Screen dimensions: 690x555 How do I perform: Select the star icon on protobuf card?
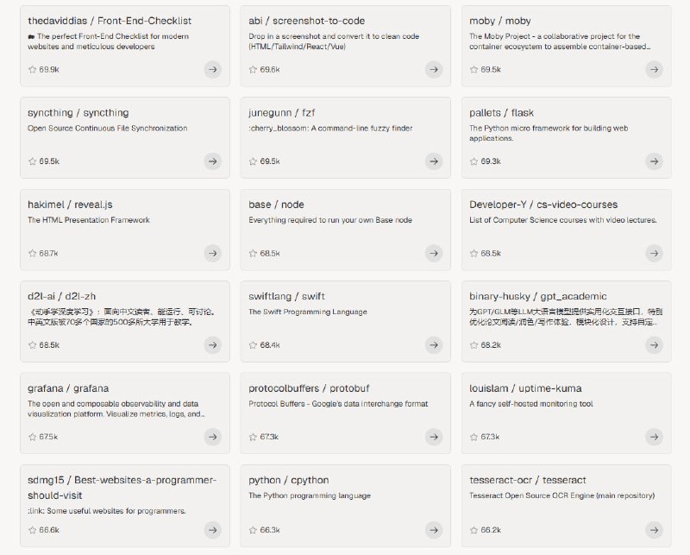tap(254, 437)
